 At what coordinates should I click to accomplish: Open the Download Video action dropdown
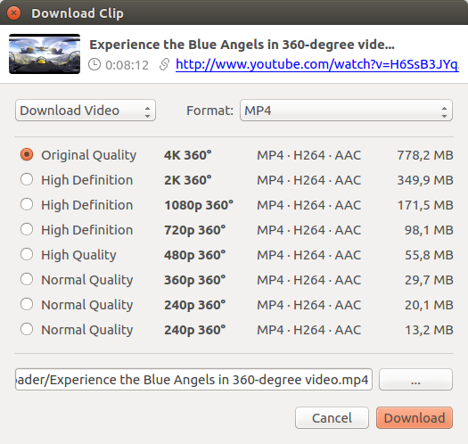[x=86, y=111]
